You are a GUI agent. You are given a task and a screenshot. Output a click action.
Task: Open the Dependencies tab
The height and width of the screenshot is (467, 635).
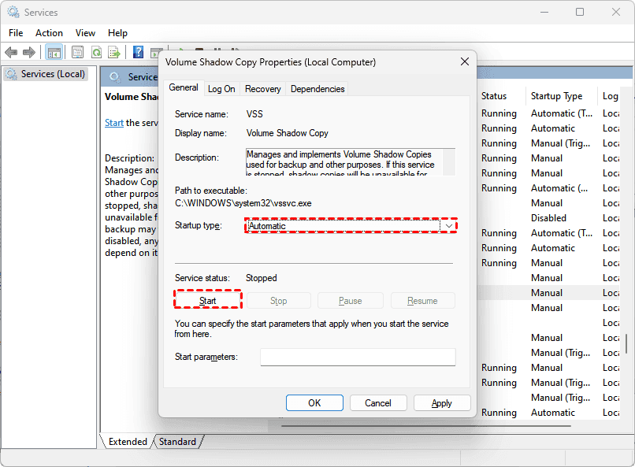point(317,89)
